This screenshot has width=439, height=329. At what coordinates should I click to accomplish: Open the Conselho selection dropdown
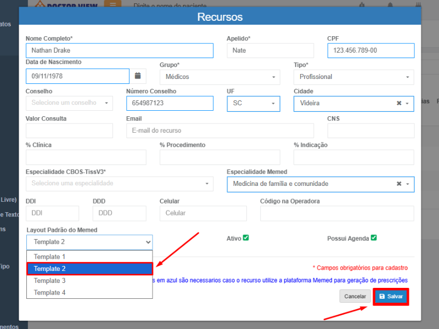tap(69, 103)
